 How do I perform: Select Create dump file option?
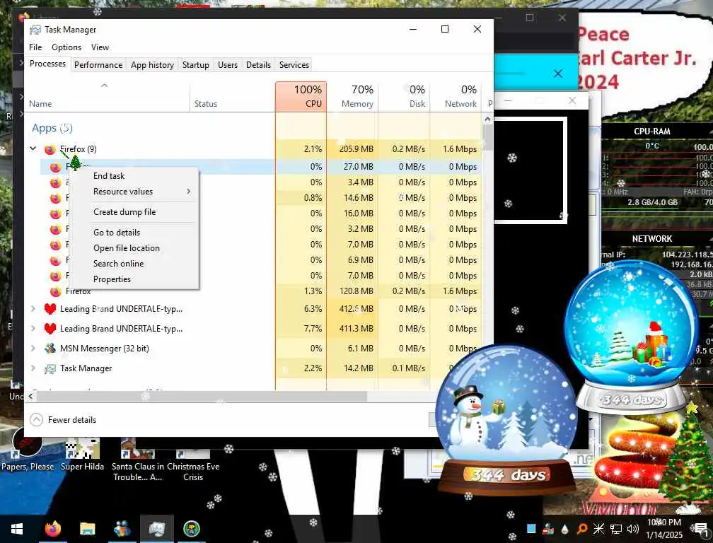124,211
